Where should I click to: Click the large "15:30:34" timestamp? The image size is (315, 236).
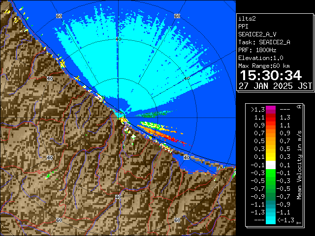271,75
